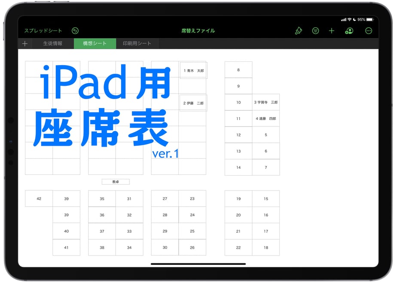Select seat cell 20
Viewport: 397px width, 283px height.
tap(238, 215)
